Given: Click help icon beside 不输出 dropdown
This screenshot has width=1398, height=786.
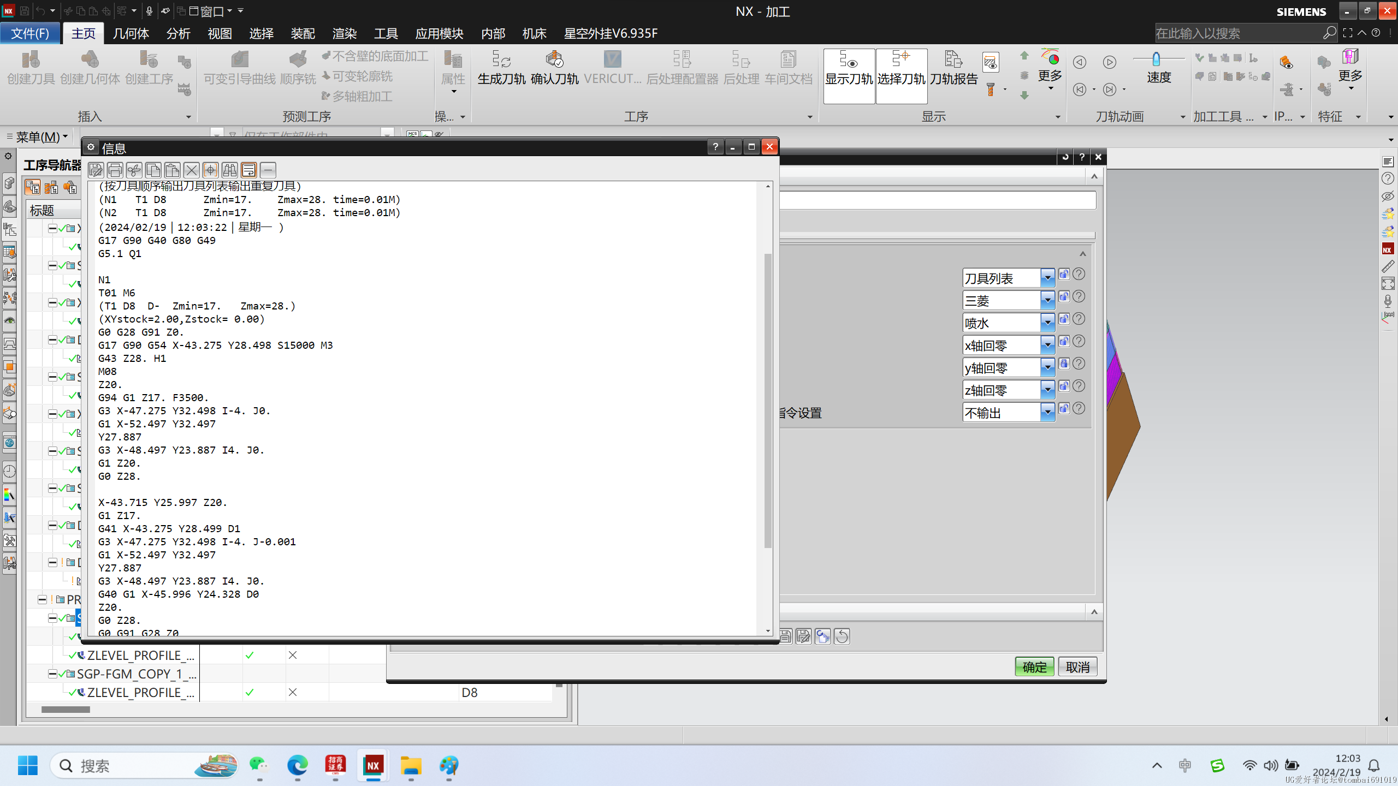Looking at the screenshot, I should point(1079,408).
